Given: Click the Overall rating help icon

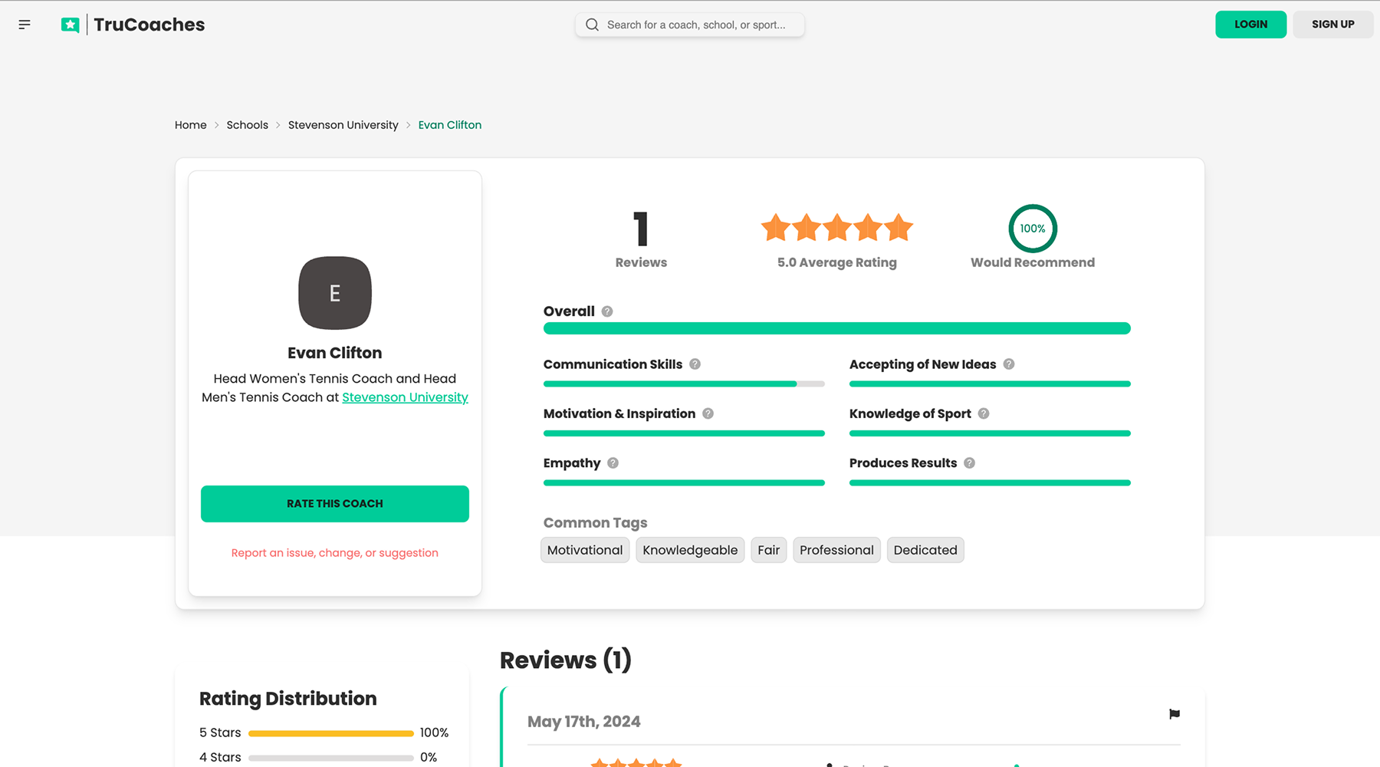Looking at the screenshot, I should pyautogui.click(x=606, y=311).
